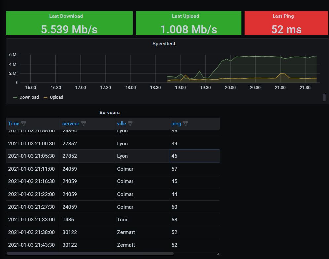Sort by the ville column header
The height and width of the screenshot is (259, 329).
pyautogui.click(x=121, y=124)
